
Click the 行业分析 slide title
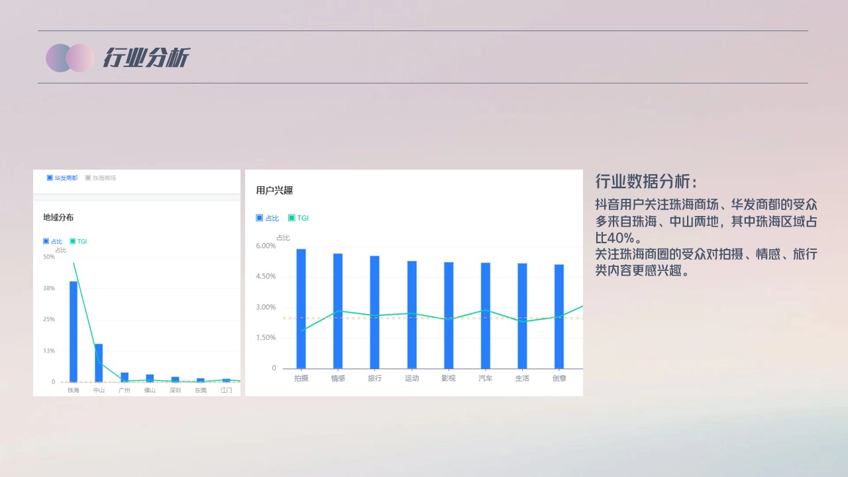[146, 58]
